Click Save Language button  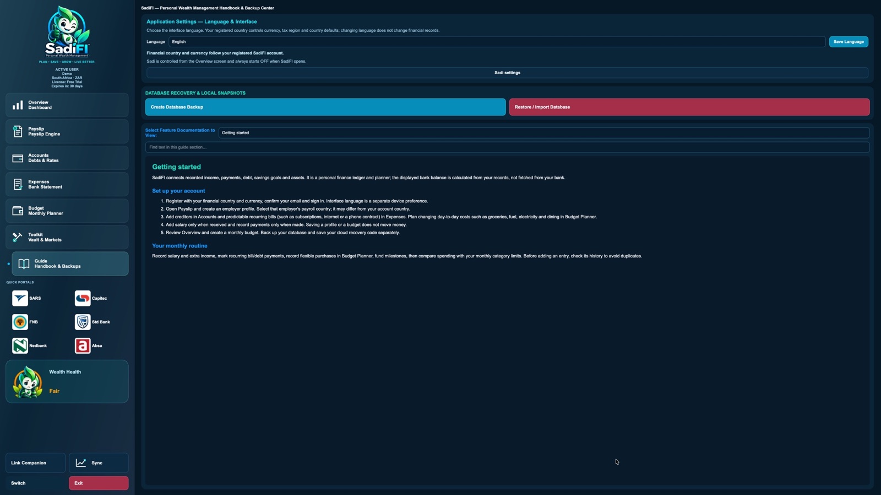[849, 42]
